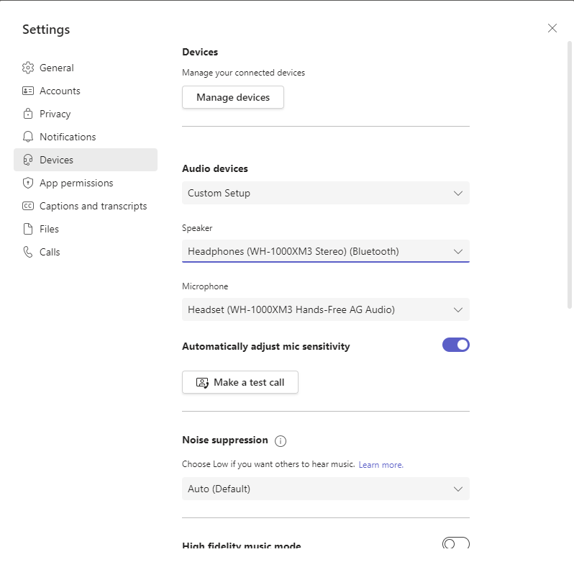Expand the Custom Setup audio devices dropdown
Screen dimensions: 574x575
(325, 193)
